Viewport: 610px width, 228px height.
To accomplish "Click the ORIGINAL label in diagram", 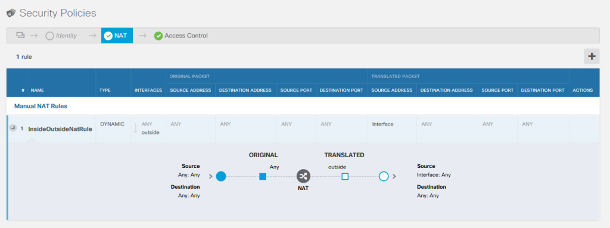I will [x=263, y=155].
